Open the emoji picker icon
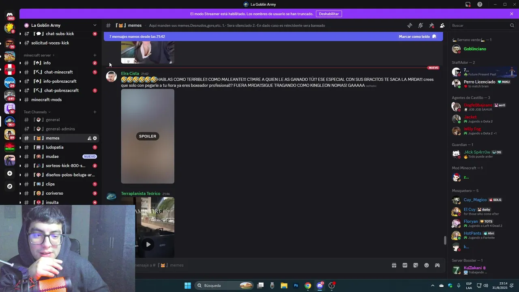The image size is (519, 292). coord(426,265)
